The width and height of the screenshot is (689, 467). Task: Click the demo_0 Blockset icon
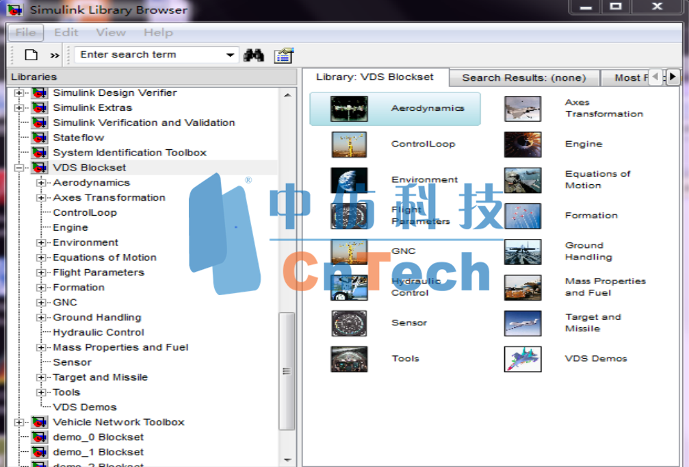click(39, 437)
